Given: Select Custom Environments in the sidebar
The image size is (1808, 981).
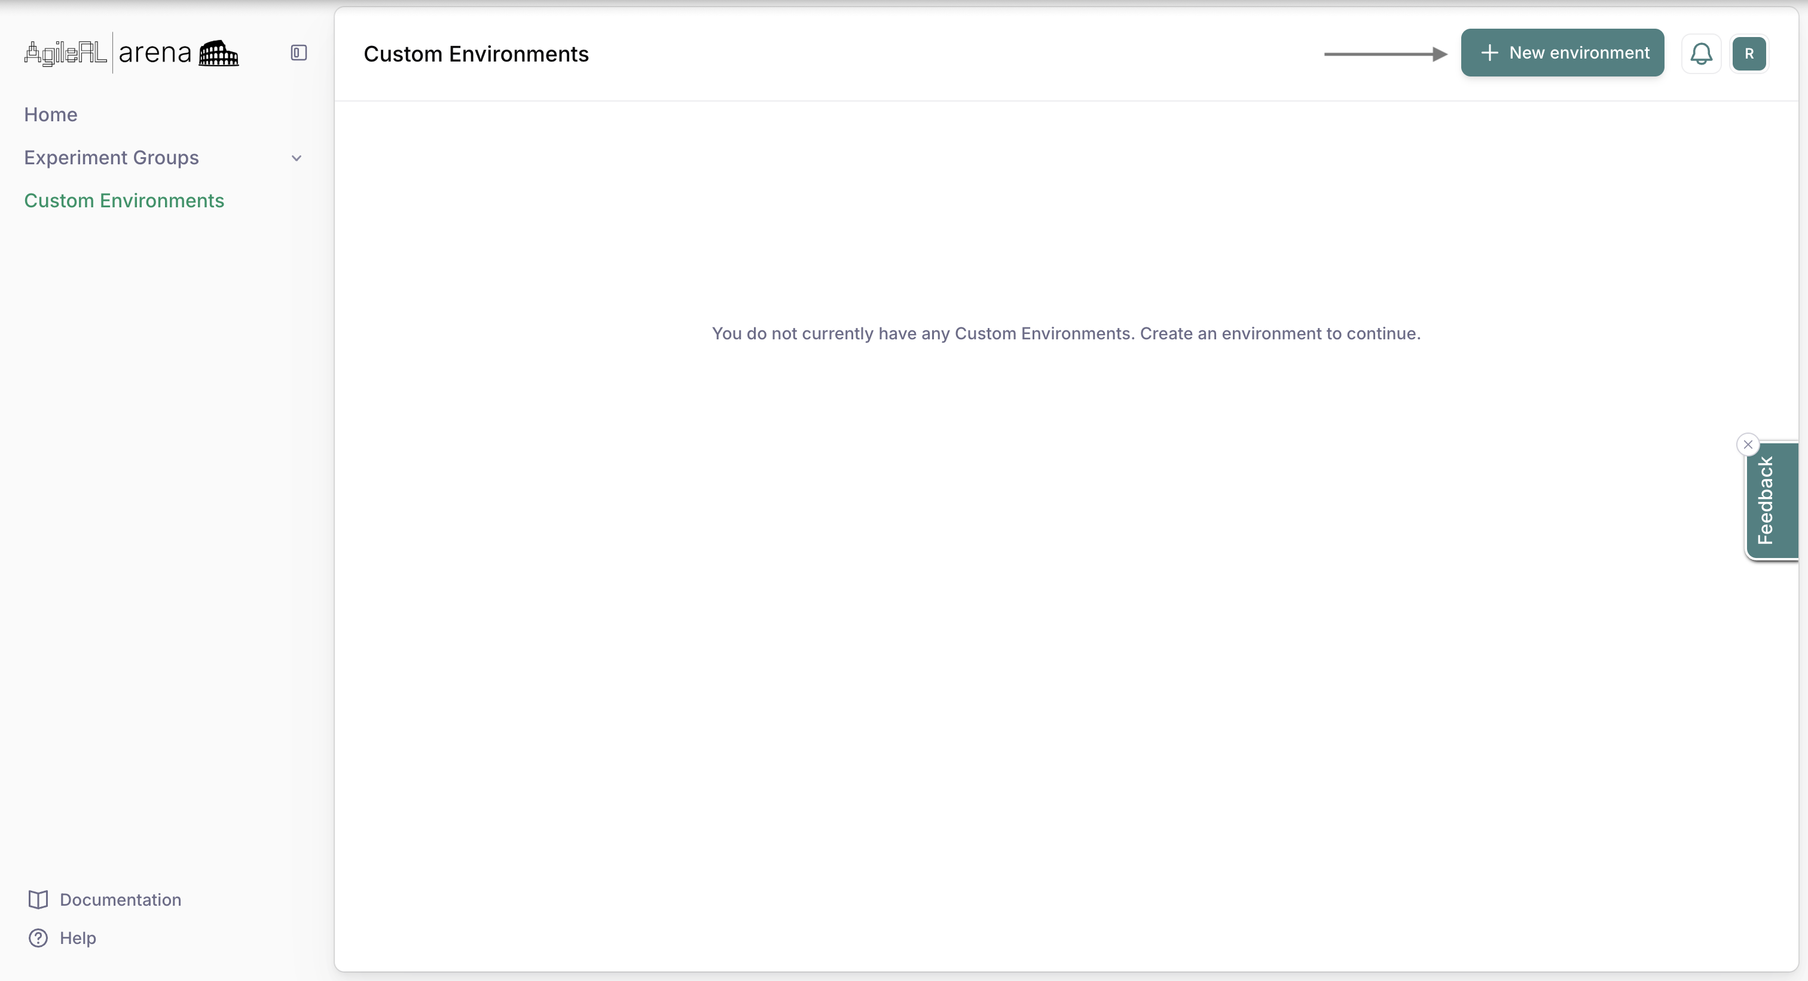Looking at the screenshot, I should pyautogui.click(x=124, y=201).
